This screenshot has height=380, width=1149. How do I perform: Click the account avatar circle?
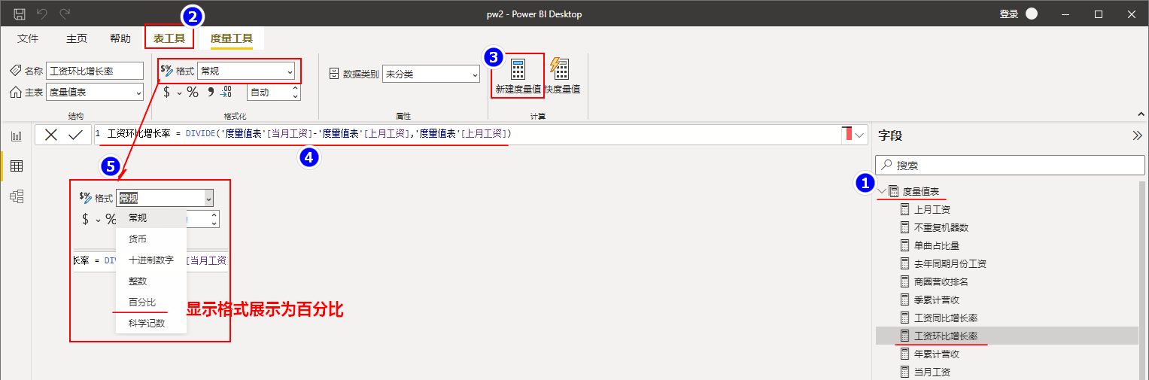point(1031,14)
